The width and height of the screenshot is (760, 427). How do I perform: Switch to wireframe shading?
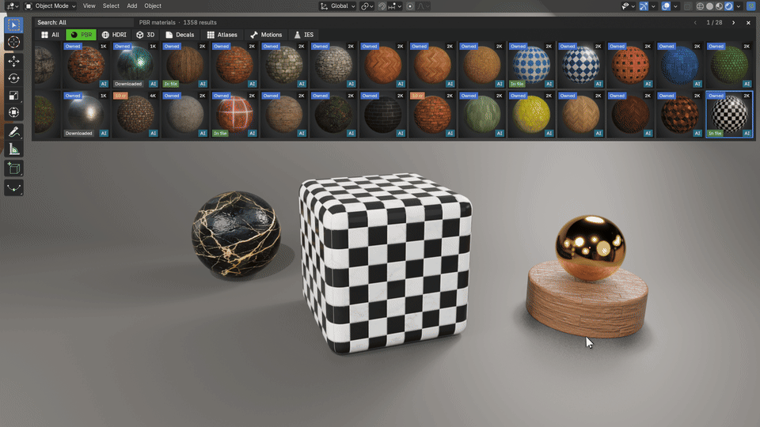pos(700,6)
